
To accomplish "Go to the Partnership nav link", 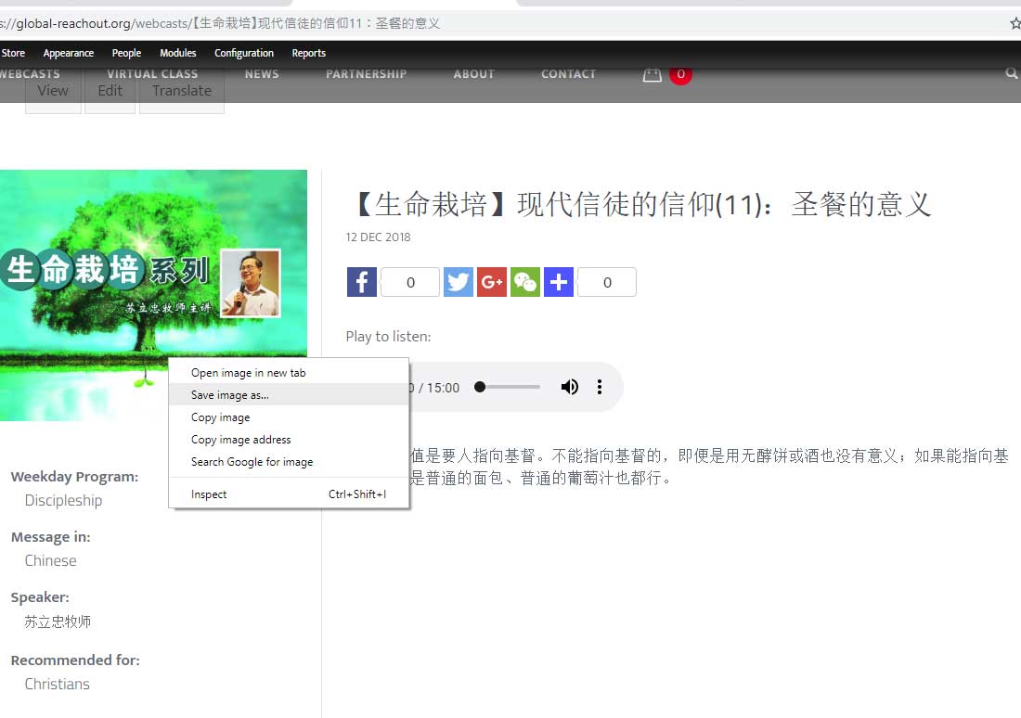I will click(x=366, y=74).
